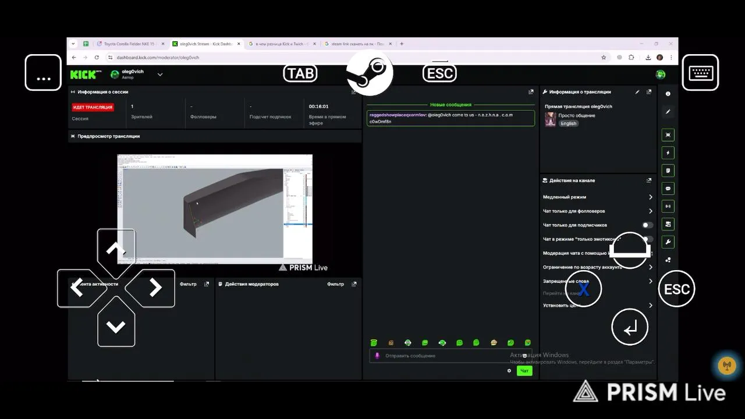This screenshot has width=745, height=419.
Task: Expand Запрещенные слова settings
Action: tap(598, 282)
